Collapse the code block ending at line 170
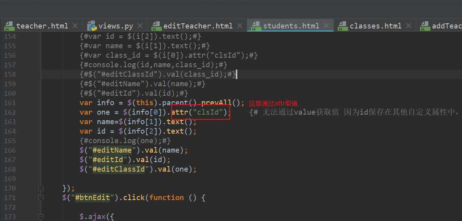Image resolution: width=462 pixels, height=221 pixels. click(41, 188)
